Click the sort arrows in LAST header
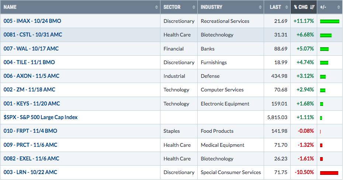The height and width of the screenshot is (180, 343). click(x=287, y=7)
